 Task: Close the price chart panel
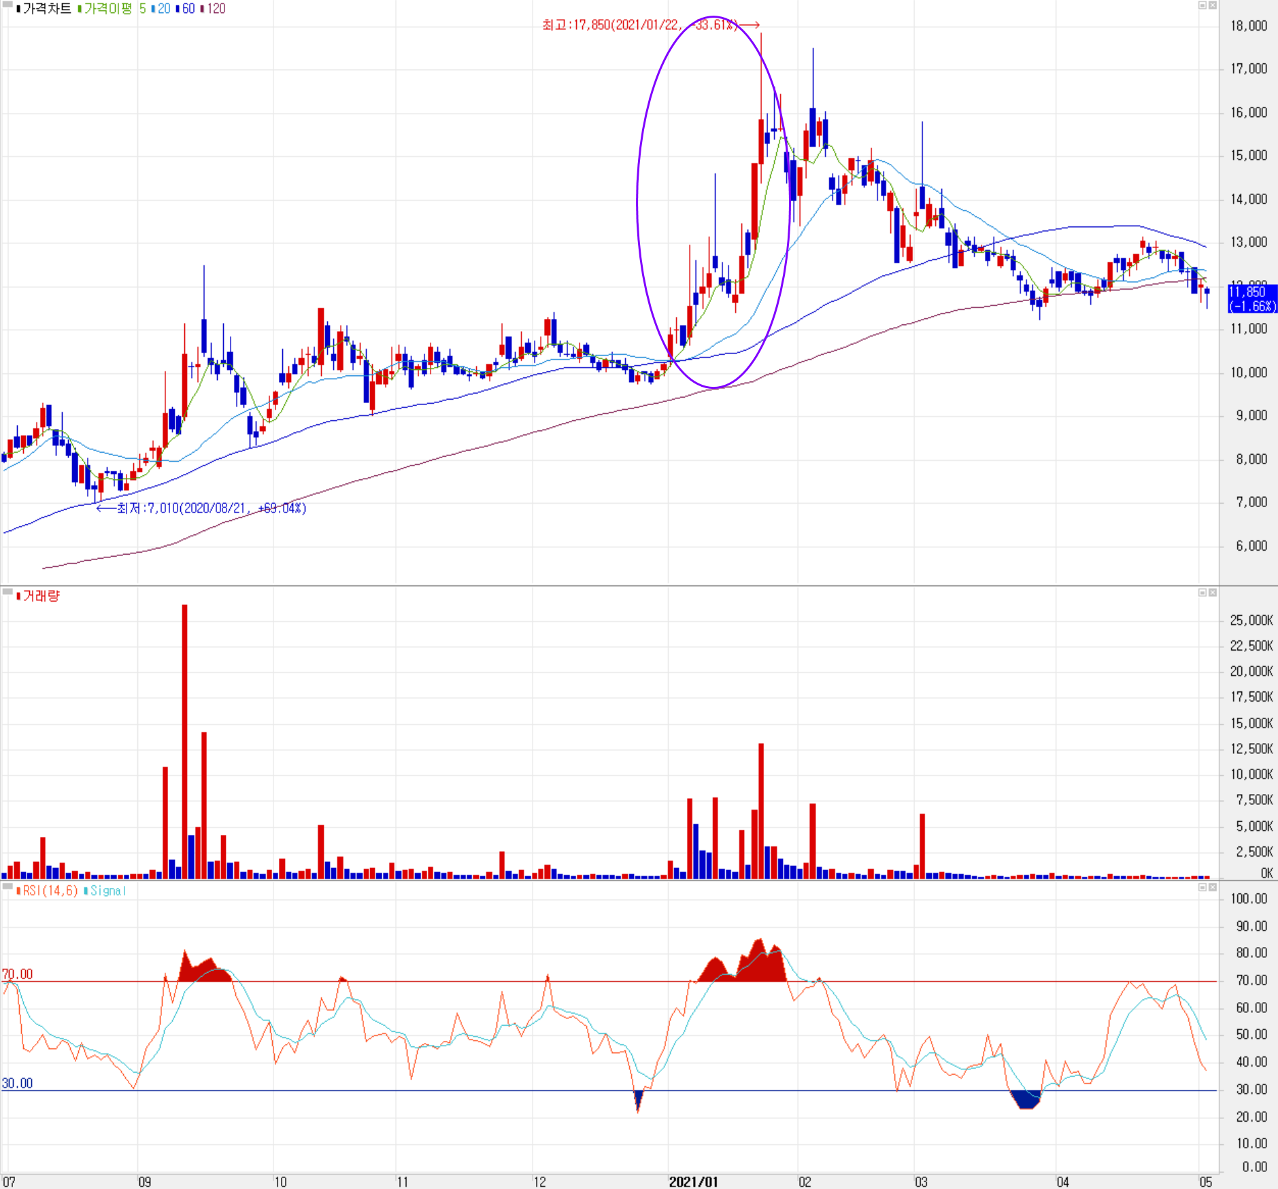tap(1212, 5)
